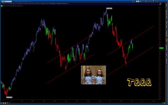This screenshot has width=168, height=105.
Task: Click the Hi: 66.05 price bubble
Action: [x=109, y=8]
